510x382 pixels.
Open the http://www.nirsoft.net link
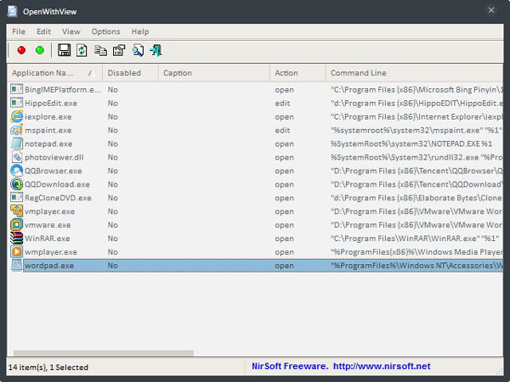[x=382, y=367]
